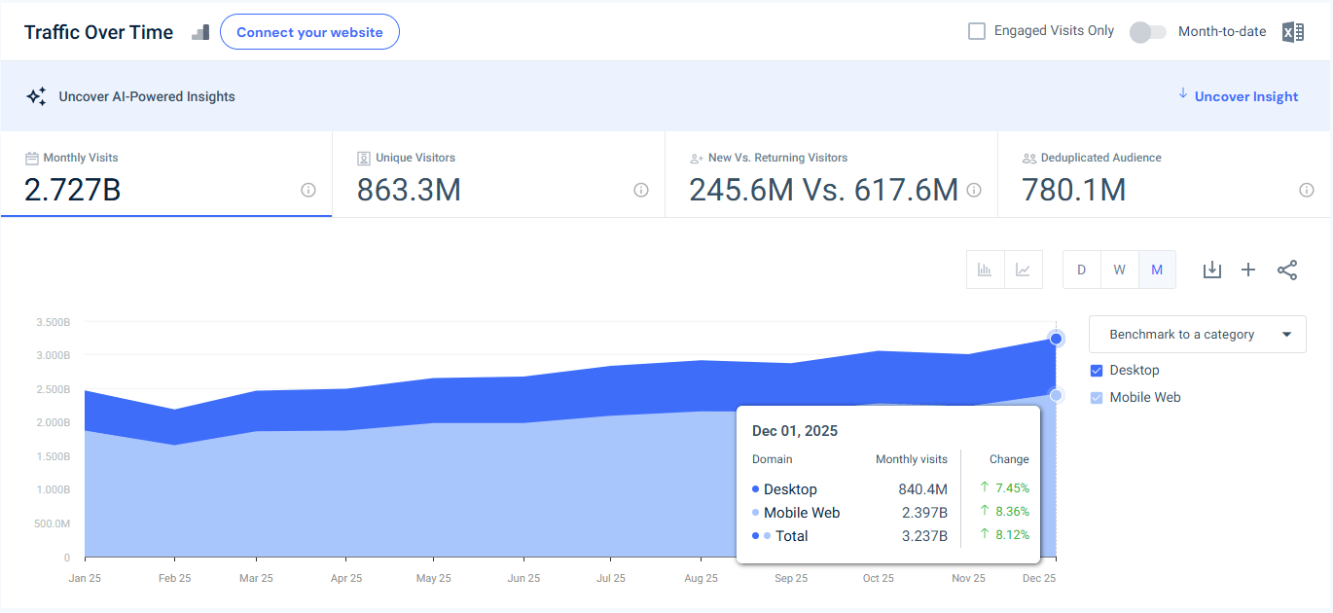Enable Engaged Visits Only
The image size is (1333, 613).
click(976, 30)
